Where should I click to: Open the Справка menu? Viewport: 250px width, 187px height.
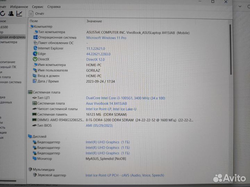[x=54, y=7]
